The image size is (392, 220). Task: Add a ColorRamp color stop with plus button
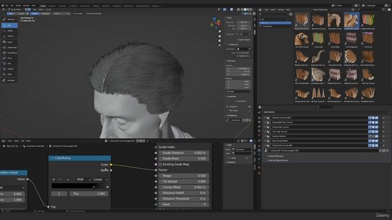[x=54, y=179]
